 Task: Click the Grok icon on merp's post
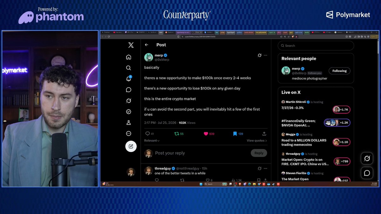[259, 55]
